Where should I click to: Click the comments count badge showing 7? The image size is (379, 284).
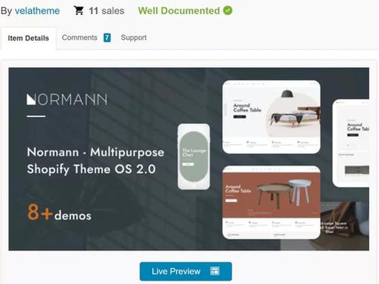coord(107,38)
